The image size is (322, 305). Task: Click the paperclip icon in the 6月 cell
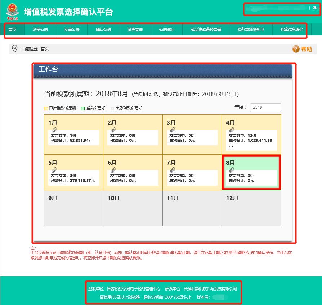(113, 170)
